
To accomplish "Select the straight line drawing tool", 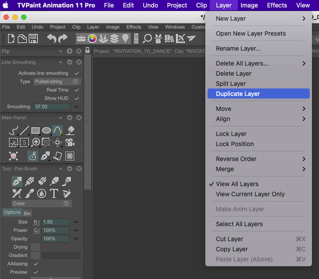I will tap(24, 130).
